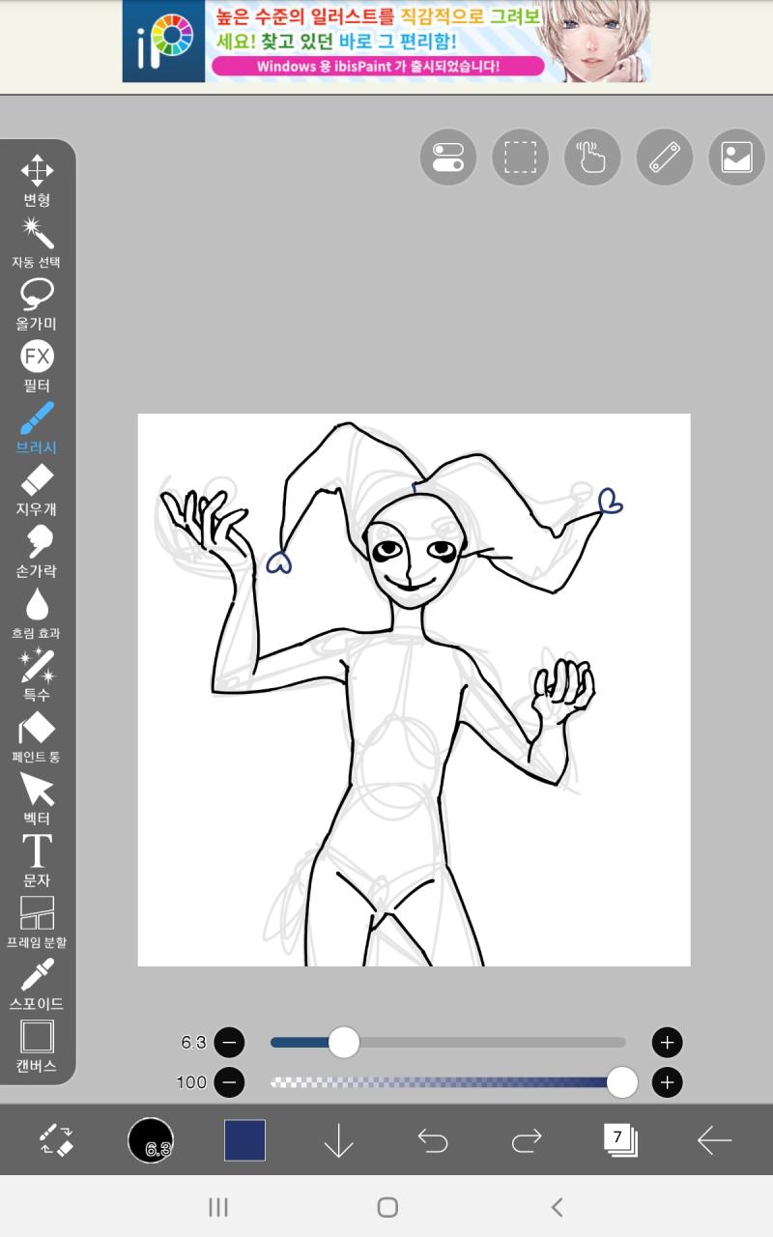
Task: Select the Eraser (지우개) tool
Action: click(x=37, y=491)
